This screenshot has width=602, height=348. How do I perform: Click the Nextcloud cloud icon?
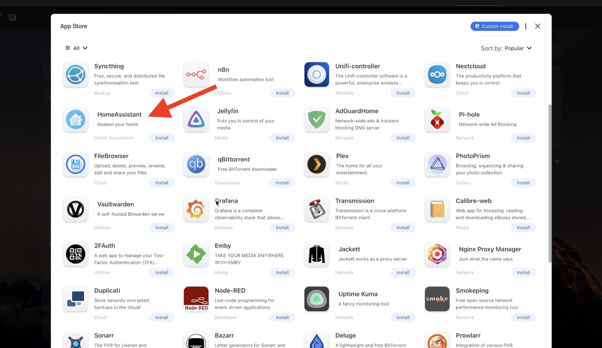click(x=437, y=74)
